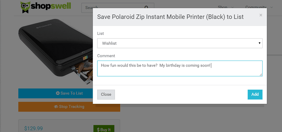Click the search magnifier icon
The image size is (282, 132).
147,7
